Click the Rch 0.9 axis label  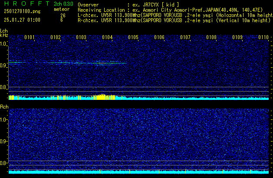pyautogui.click(x=3, y=141)
